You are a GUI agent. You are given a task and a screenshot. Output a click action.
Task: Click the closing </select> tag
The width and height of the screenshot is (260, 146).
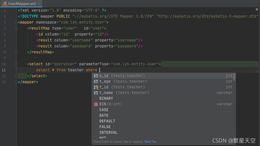(x=37, y=76)
